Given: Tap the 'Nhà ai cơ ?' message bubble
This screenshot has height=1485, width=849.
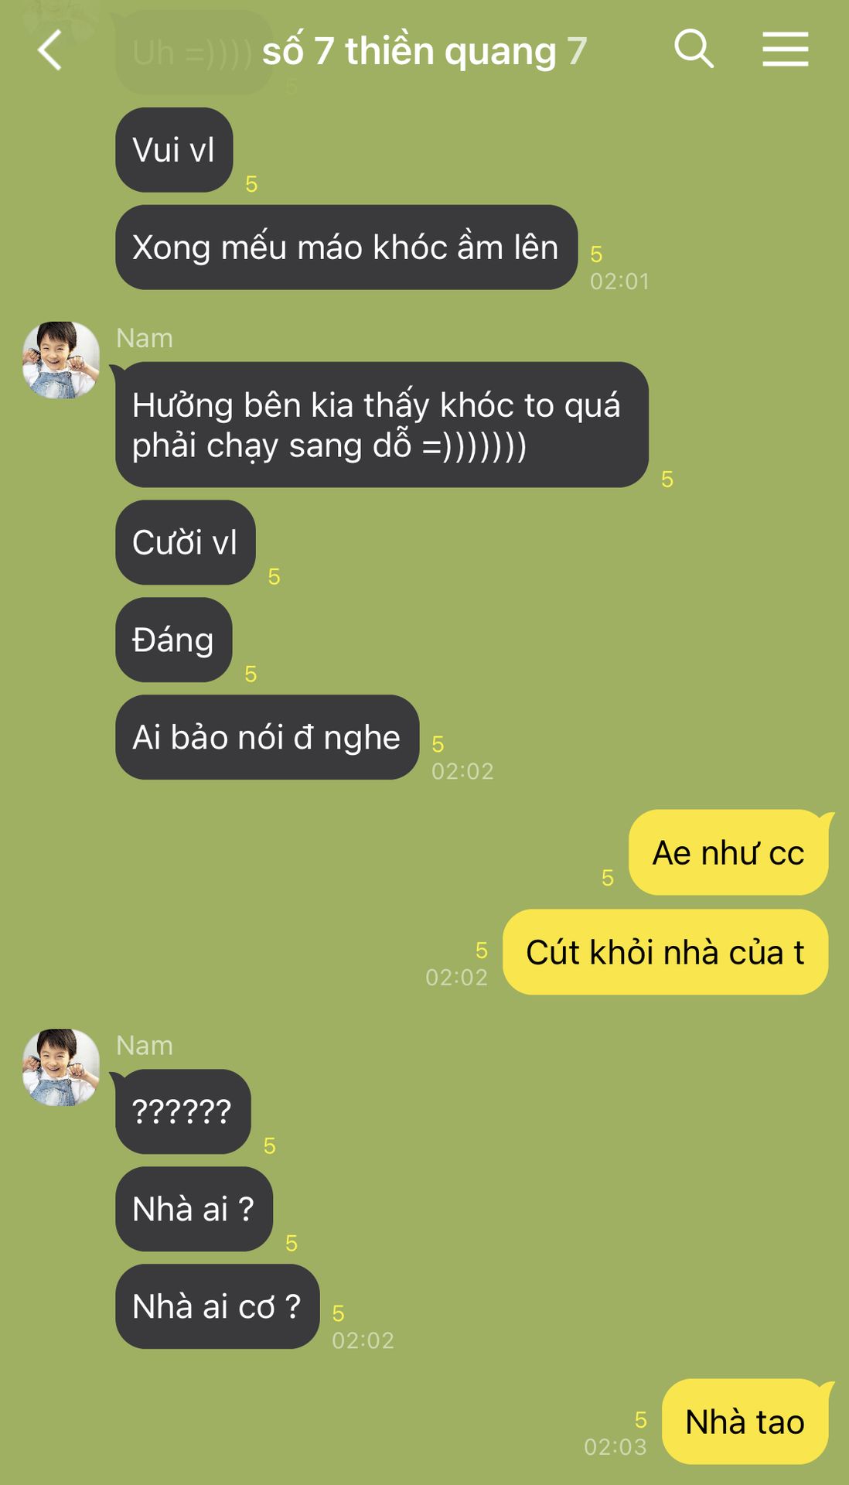Looking at the screenshot, I should [x=217, y=1306].
